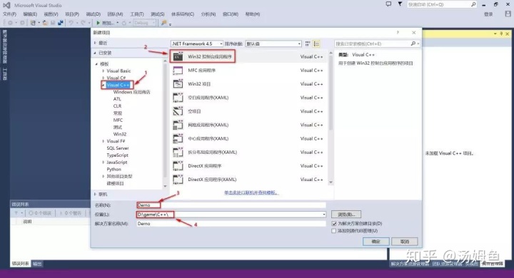Select the 中心应用程序(XAML) template icon
514x278 pixels.
click(x=178, y=138)
